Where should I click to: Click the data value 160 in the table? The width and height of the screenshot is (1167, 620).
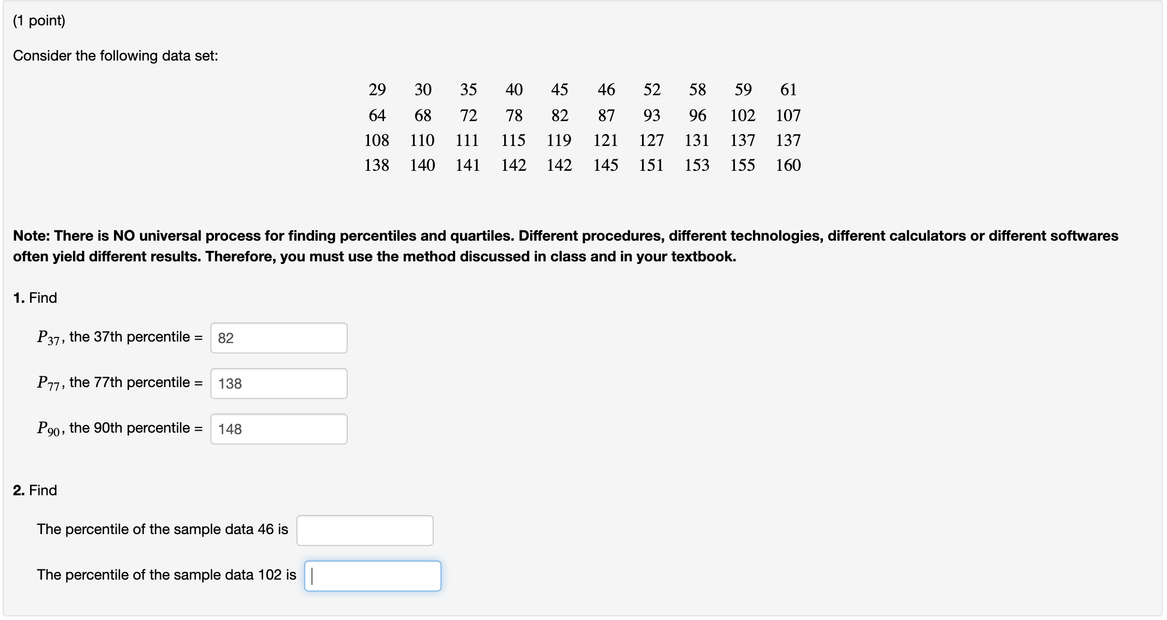[788, 166]
